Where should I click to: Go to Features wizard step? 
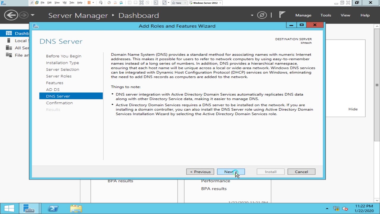pos(55,83)
